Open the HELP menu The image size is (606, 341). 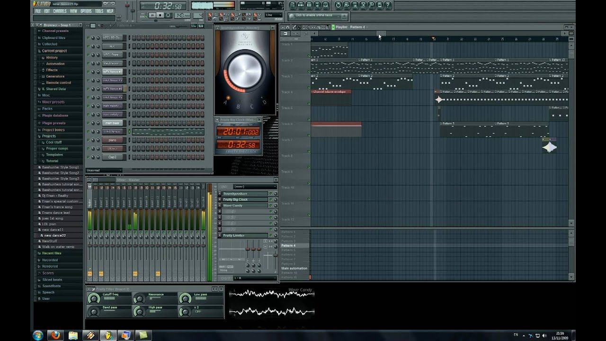(110, 11)
